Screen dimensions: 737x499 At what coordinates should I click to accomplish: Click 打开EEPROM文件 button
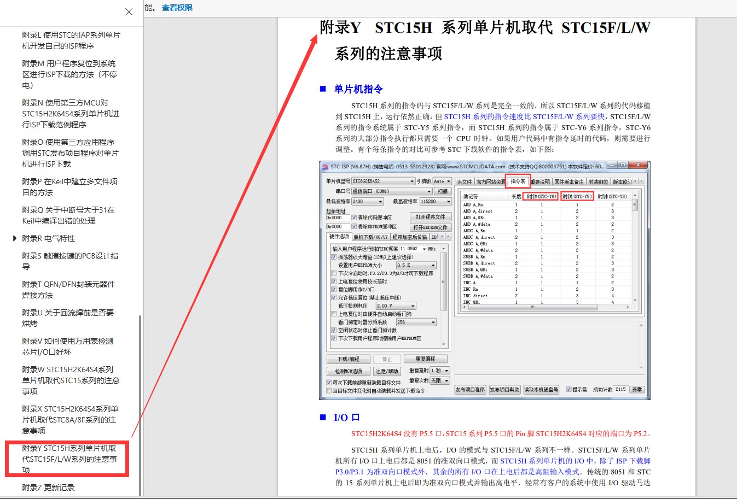pos(431,227)
